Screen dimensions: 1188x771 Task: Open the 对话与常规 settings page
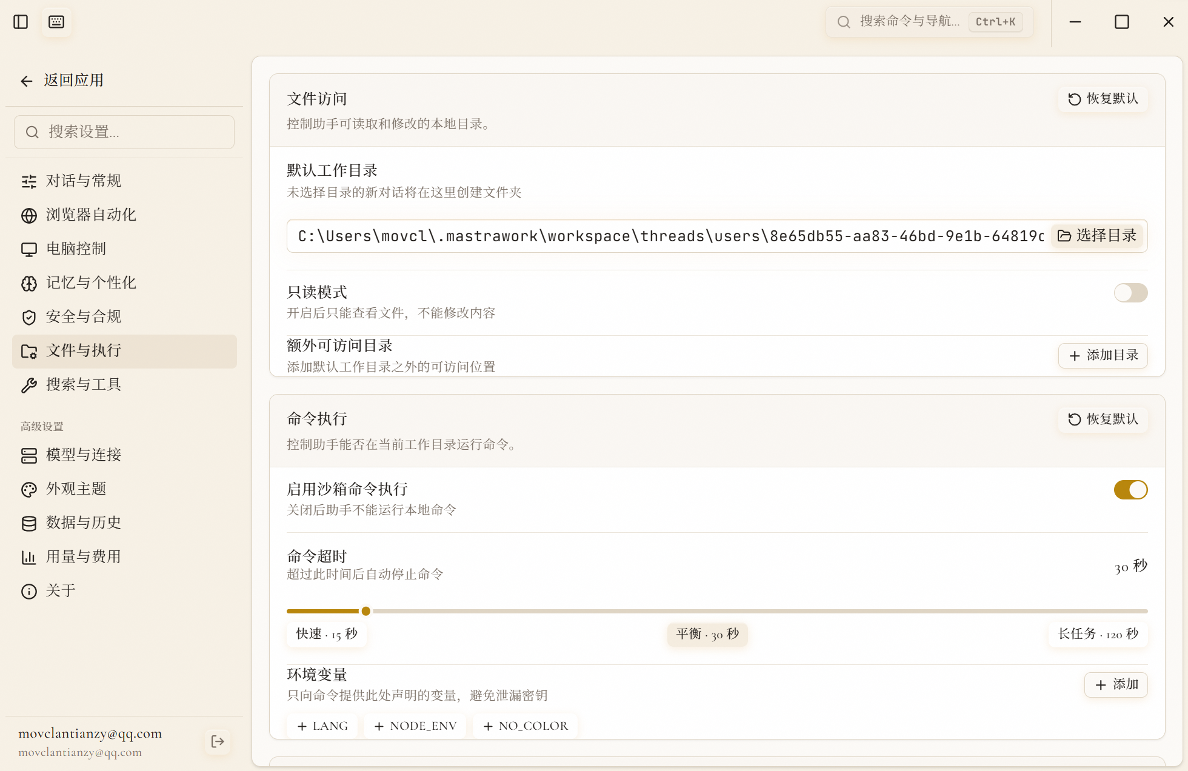tap(124, 181)
